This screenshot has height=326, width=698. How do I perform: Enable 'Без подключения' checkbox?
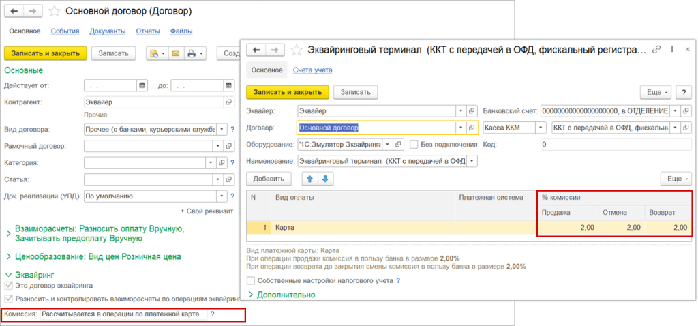click(x=414, y=145)
